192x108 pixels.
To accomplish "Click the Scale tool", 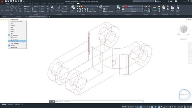I will coord(34,11).
